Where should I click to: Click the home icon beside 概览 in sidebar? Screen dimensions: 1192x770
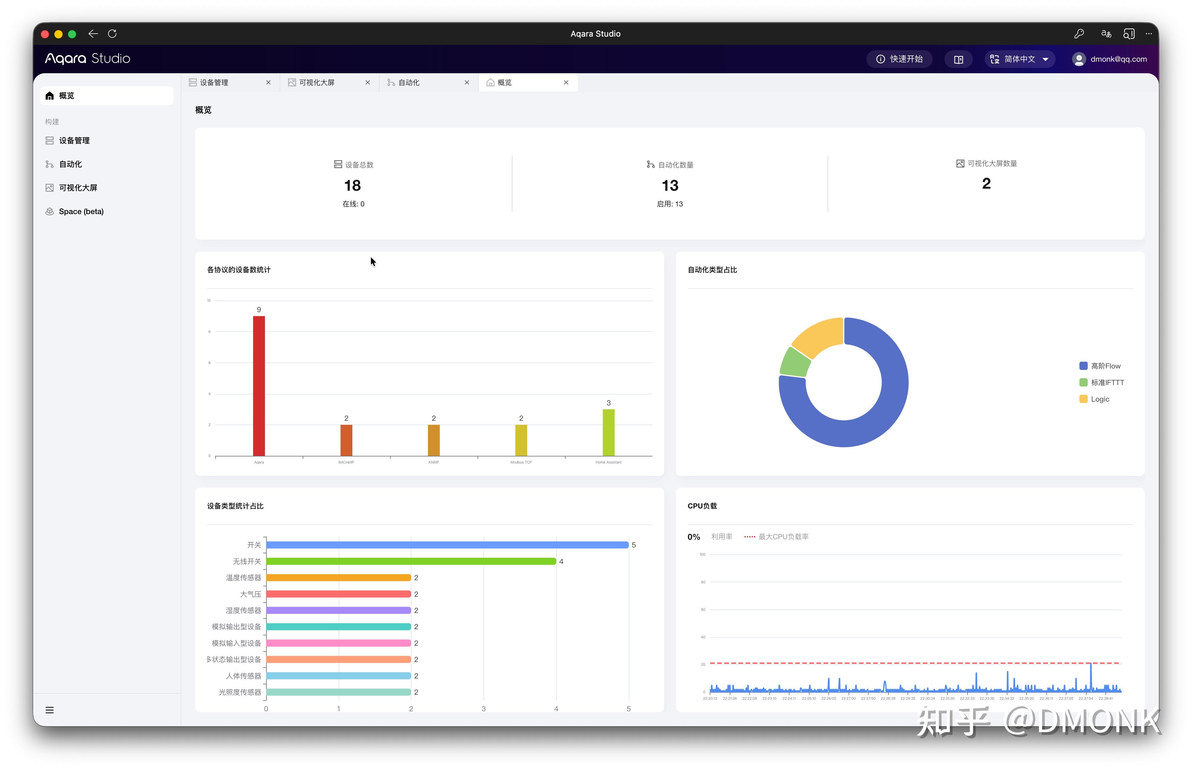(50, 95)
